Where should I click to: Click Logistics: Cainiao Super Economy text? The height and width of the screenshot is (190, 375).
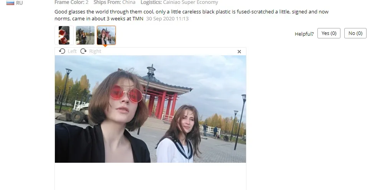[179, 2]
